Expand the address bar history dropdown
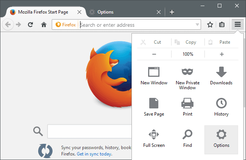 click(197, 25)
